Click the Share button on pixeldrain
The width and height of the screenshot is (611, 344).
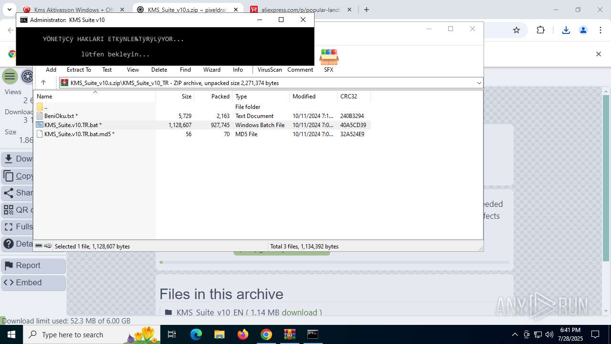tap(17, 193)
